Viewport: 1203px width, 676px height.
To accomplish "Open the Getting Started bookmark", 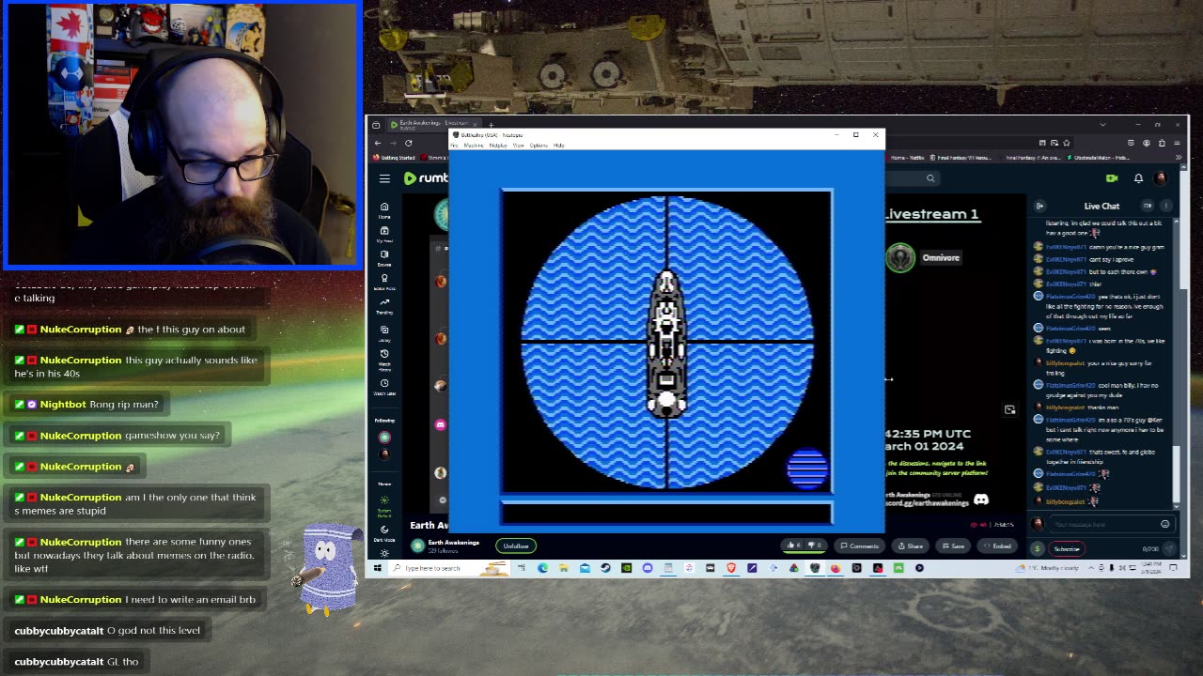I will [393, 158].
